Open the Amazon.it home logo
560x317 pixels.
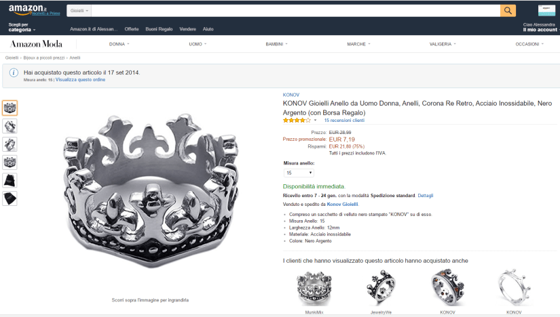23,9
